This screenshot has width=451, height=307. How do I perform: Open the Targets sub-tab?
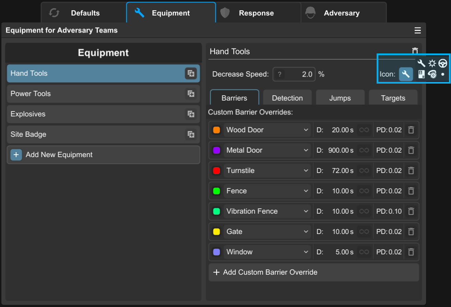coord(393,98)
